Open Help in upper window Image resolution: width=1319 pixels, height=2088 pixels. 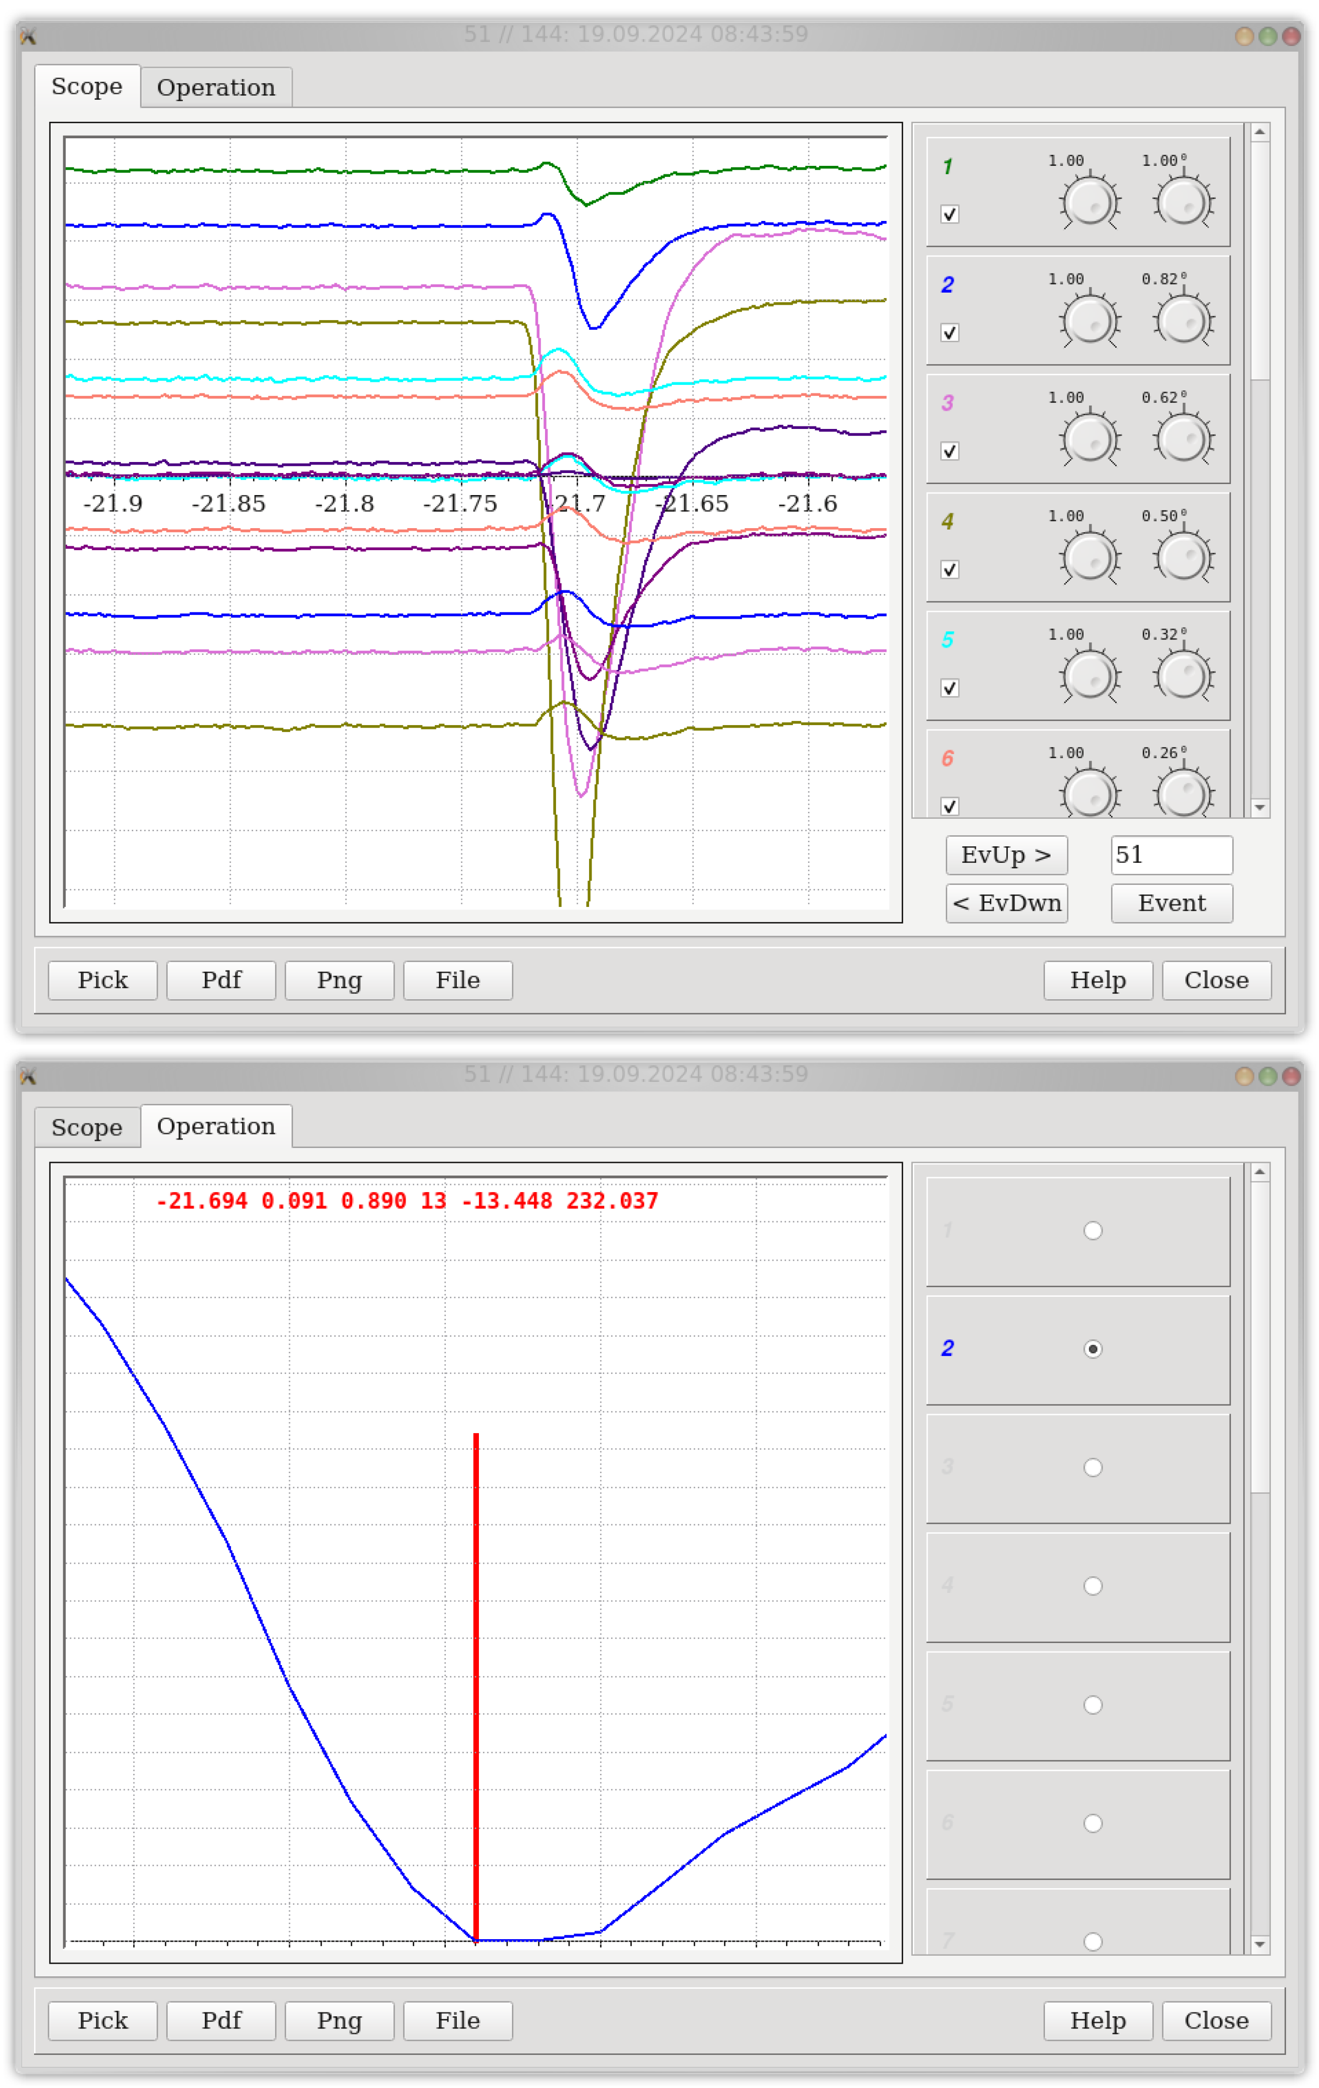tap(1098, 980)
